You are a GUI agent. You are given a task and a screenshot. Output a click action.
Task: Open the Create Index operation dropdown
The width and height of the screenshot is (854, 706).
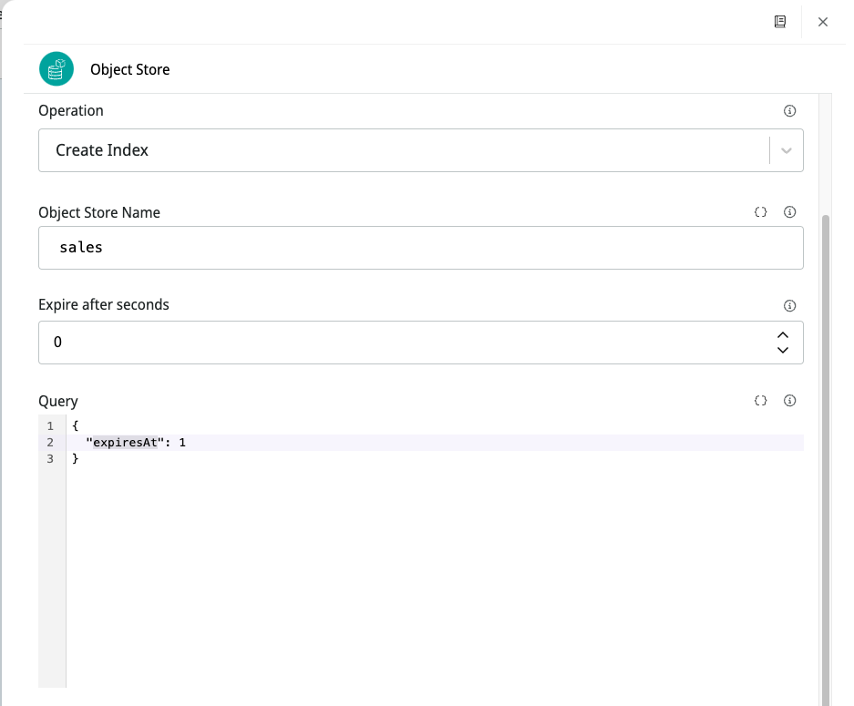pyautogui.click(x=401, y=150)
